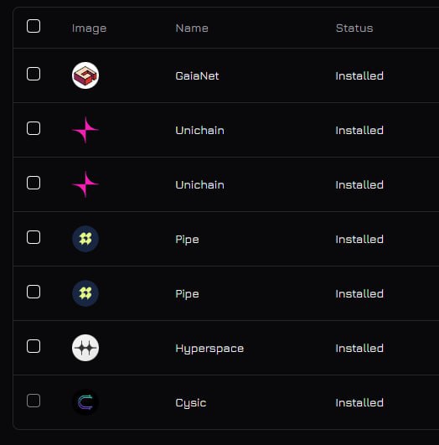Check the second Unichain row checkbox
Viewport: 439px width, 445px height.
click(34, 183)
